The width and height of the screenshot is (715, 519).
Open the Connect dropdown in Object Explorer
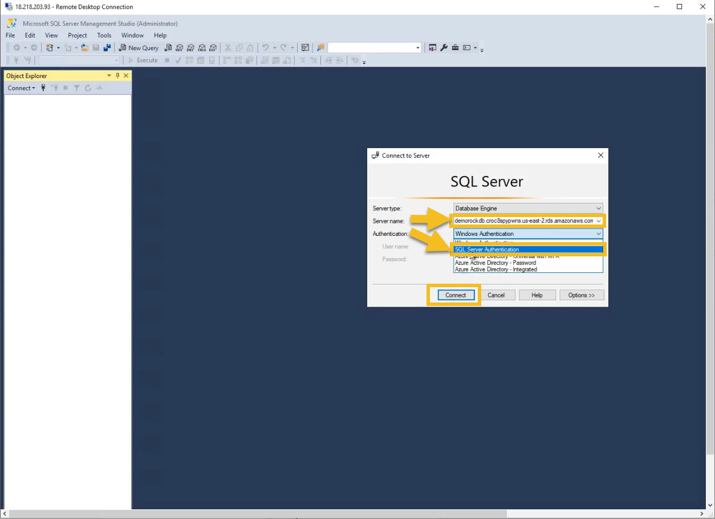pyautogui.click(x=21, y=88)
